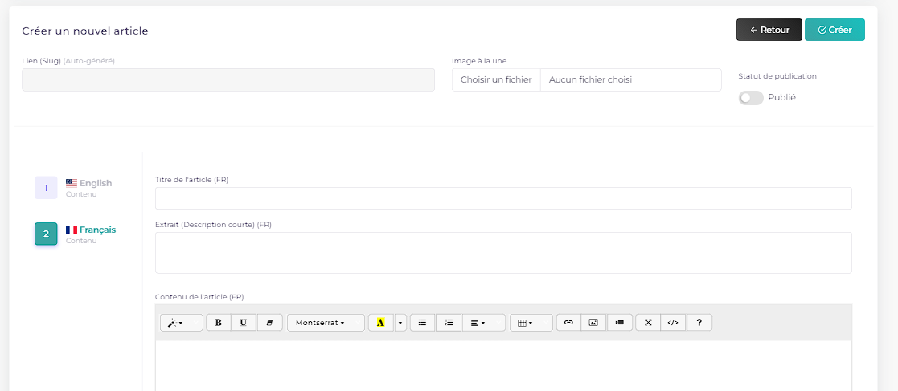The height and width of the screenshot is (391, 898).
Task: Insert a picture with image icon
Action: click(593, 323)
